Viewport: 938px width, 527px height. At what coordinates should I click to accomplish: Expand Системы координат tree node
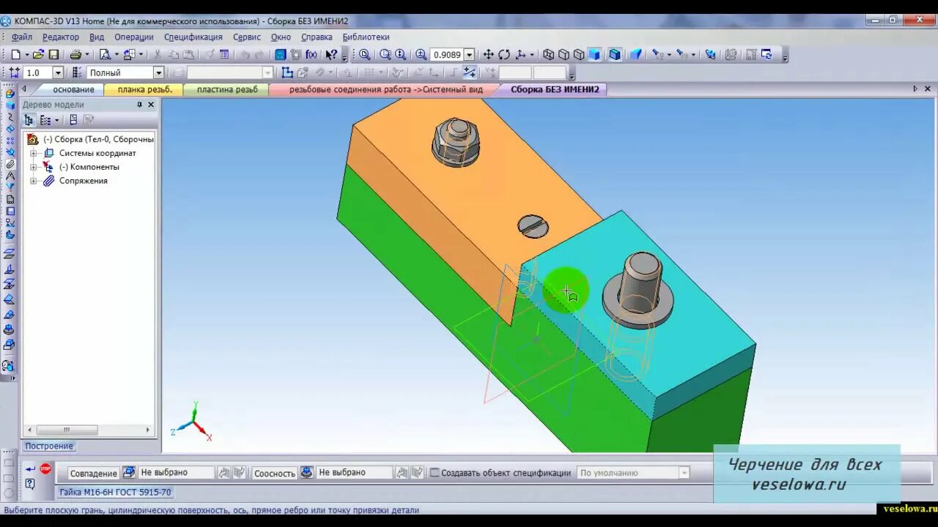tap(33, 153)
